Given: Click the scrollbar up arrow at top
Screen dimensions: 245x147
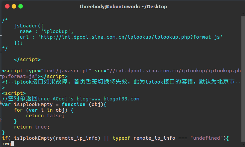Looking at the screenshot, I should (x=243, y=14).
